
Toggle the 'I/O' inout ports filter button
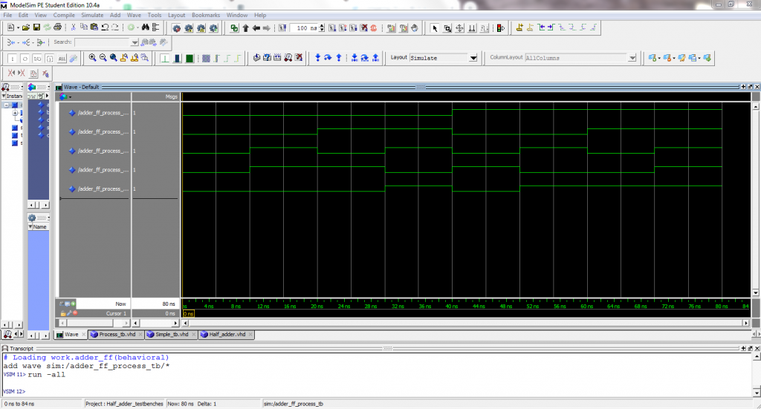click(37, 59)
